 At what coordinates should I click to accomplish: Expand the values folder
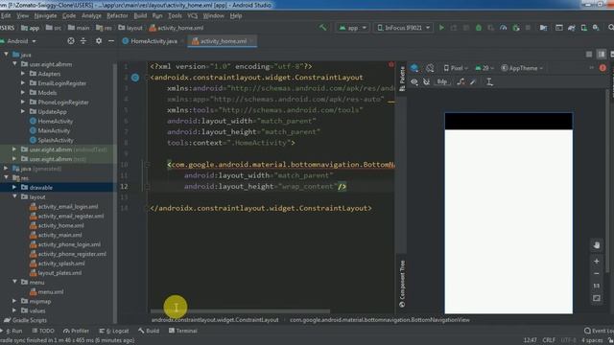(x=14, y=310)
